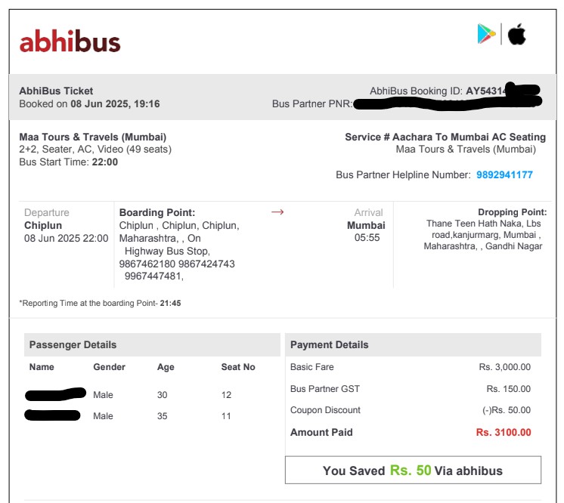Click the helpline number 9892941177
This screenshot has width=564, height=503.
point(504,174)
